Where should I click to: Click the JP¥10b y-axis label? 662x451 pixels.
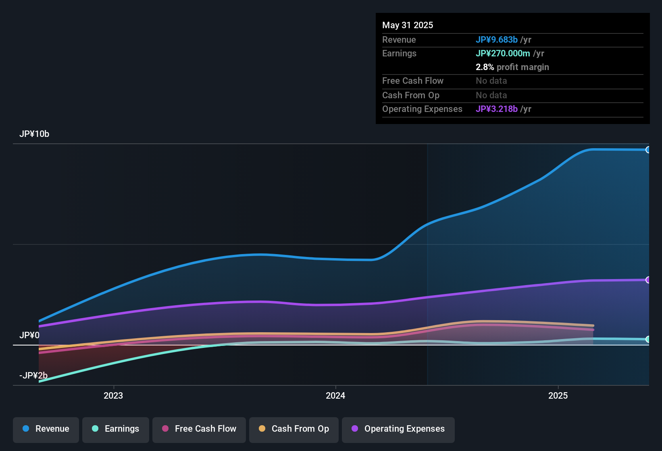click(34, 134)
